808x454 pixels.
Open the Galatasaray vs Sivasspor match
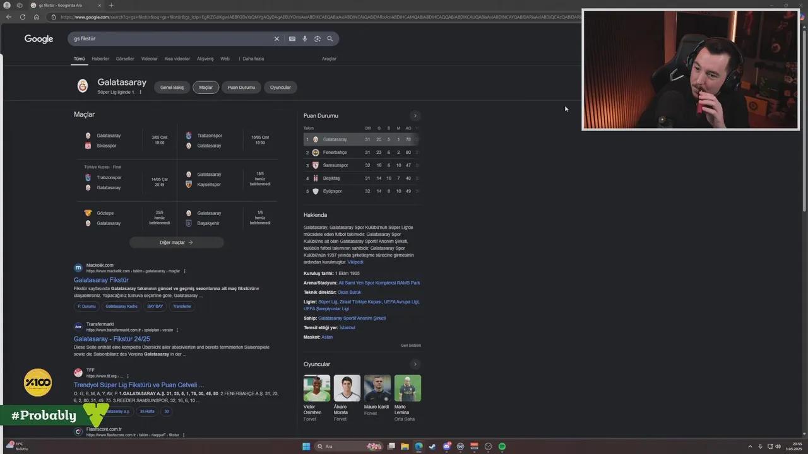(126, 141)
